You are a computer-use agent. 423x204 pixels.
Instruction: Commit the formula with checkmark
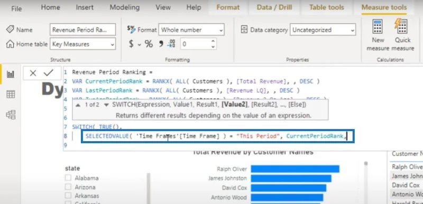click(49, 73)
